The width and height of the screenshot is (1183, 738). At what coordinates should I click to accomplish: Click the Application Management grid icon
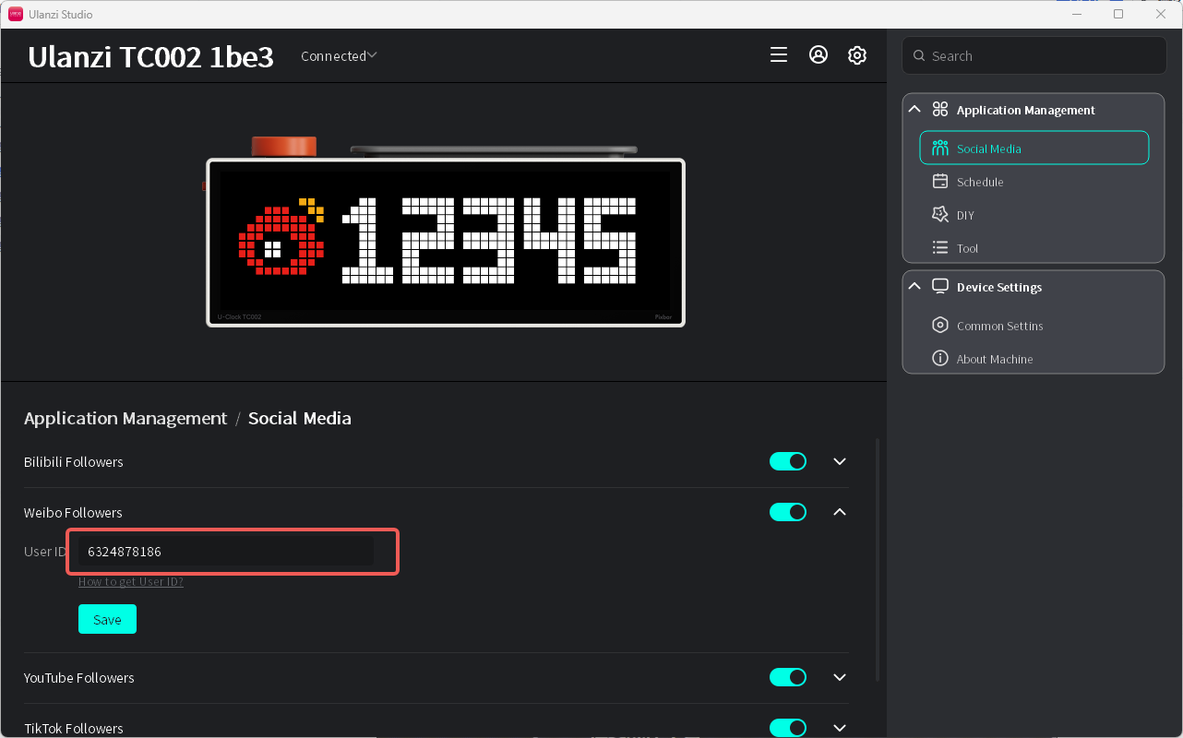940,110
